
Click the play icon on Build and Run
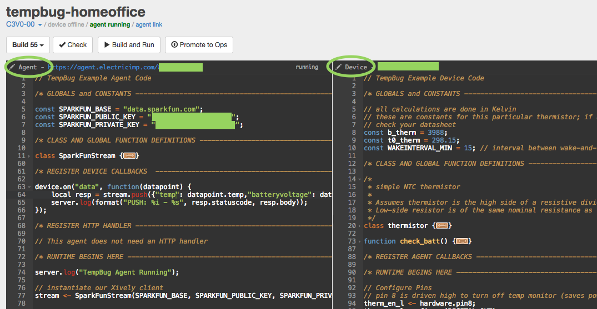107,45
